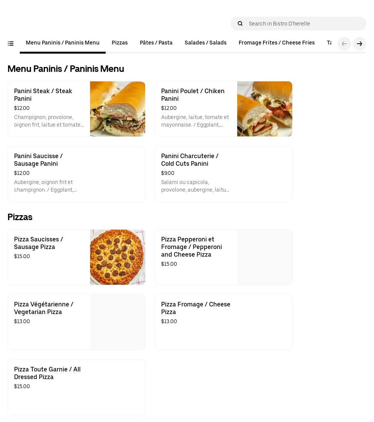Open the menu categories list icon

click(x=11, y=44)
